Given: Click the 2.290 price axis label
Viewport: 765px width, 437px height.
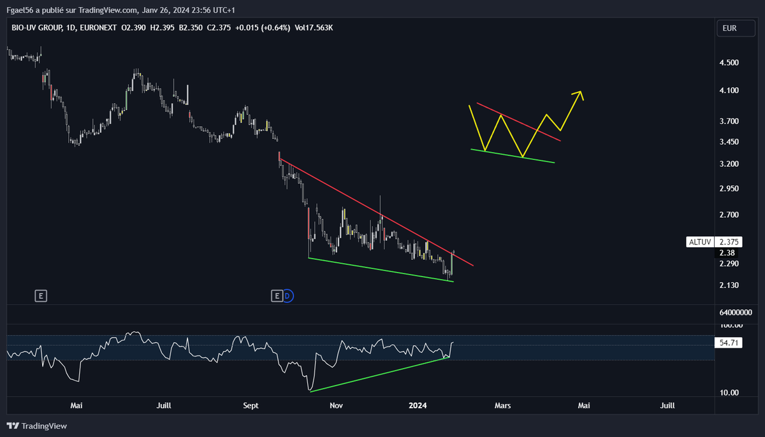Looking at the screenshot, I should tap(728, 263).
